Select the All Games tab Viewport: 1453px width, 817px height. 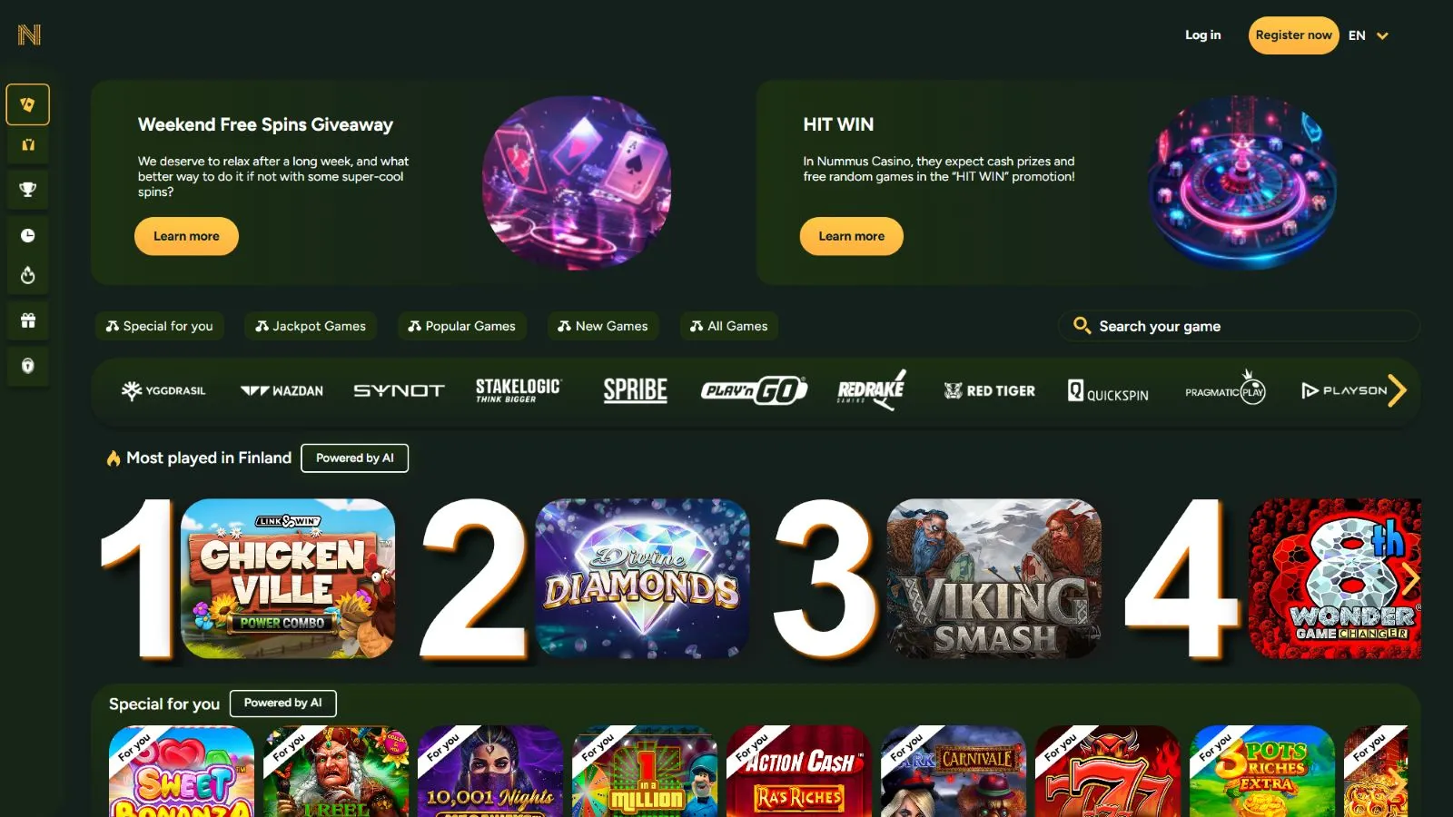729,326
